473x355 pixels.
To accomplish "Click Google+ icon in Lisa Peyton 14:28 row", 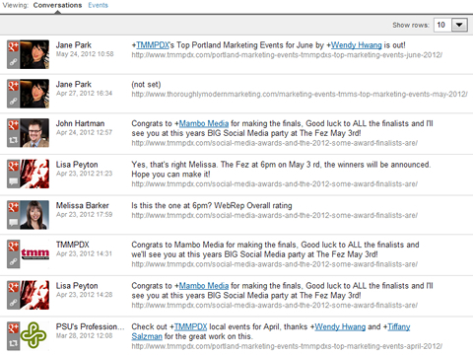I will pos(13,288).
